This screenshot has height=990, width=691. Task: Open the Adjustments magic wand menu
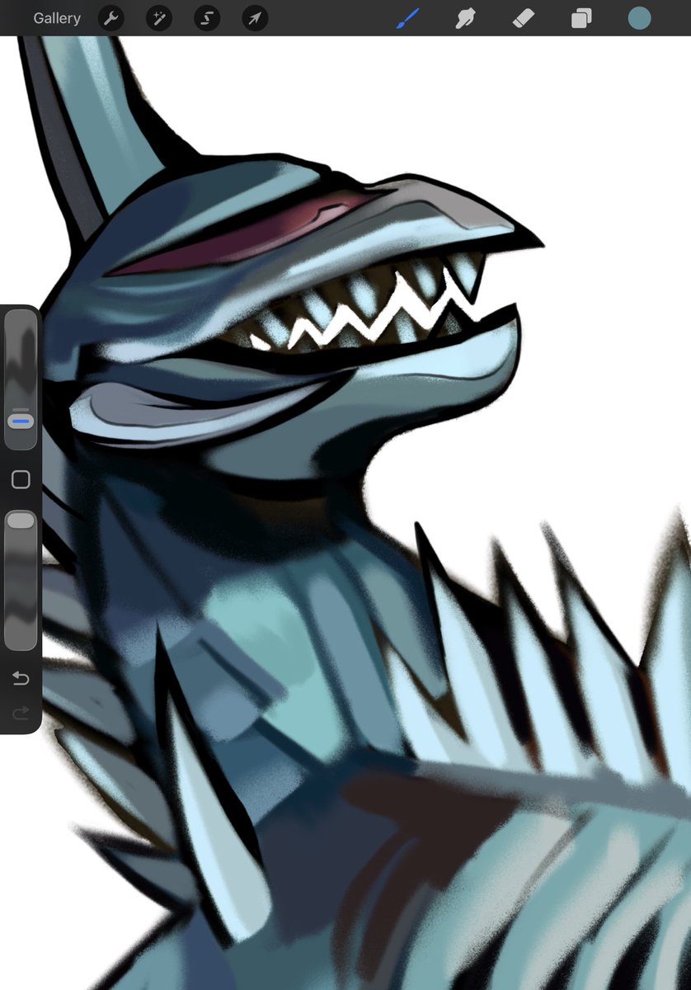[x=159, y=18]
